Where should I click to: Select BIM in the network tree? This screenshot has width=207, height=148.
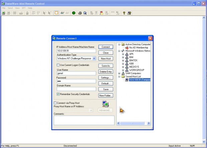131,57
